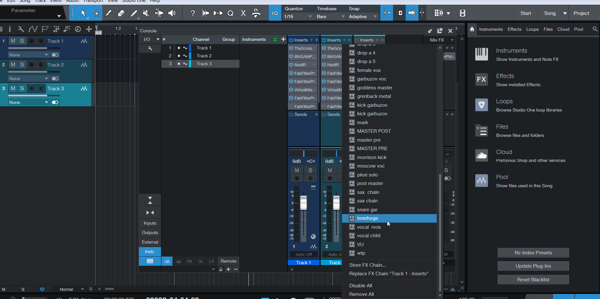The height and width of the screenshot is (299, 600).
Task: Select the Range tool
Action: coord(96,13)
